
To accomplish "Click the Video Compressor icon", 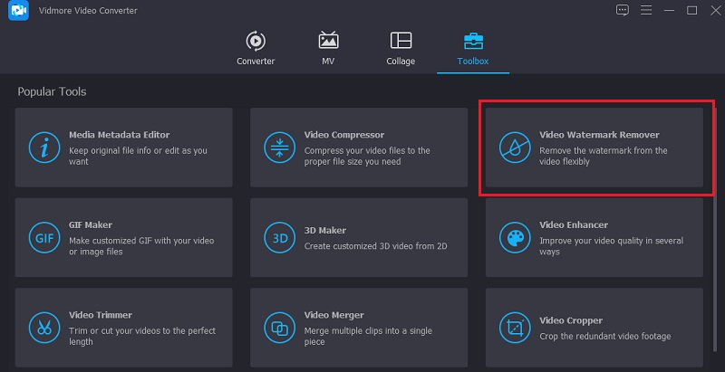I will click(x=277, y=148).
